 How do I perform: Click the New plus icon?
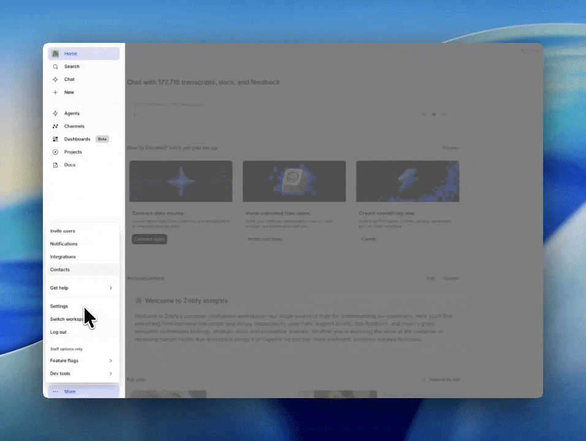click(55, 92)
